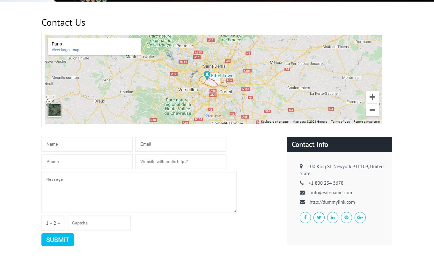Switch map to satellite view thumbnail
Viewport: 434px width, 261px height.
point(54,110)
